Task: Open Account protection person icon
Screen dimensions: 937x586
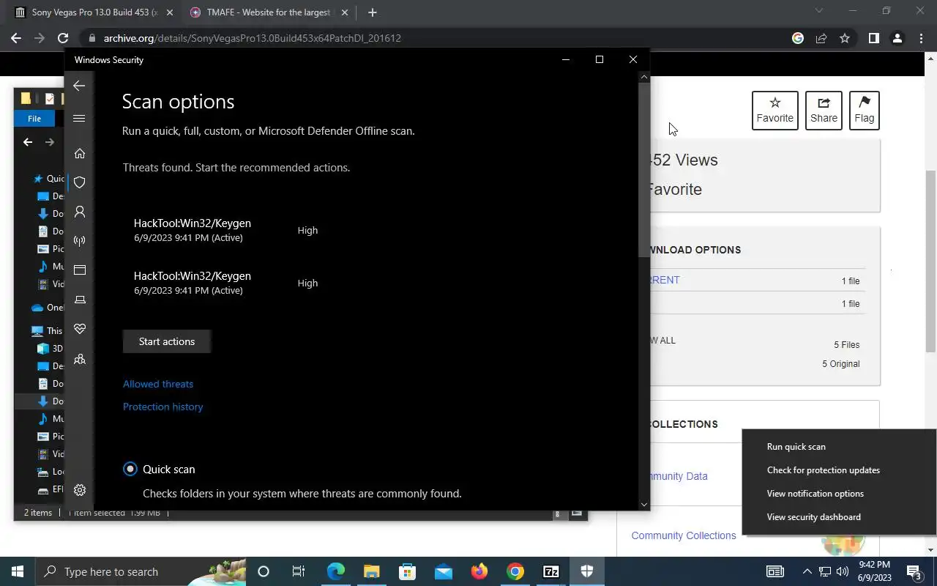Action: [x=80, y=212]
